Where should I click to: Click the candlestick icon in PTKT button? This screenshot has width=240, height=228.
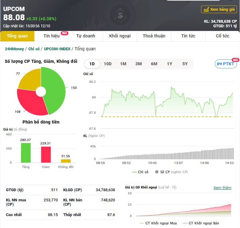pyautogui.click(x=219, y=64)
